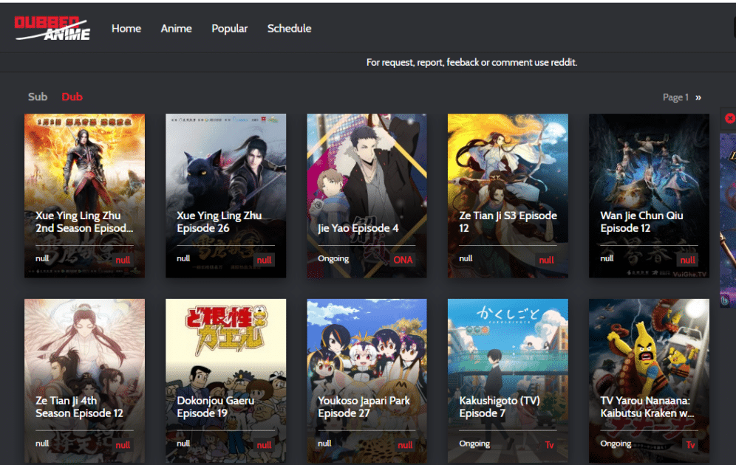This screenshot has width=736, height=465.
Task: Click Youkoso Japari Park Episode 27 title
Action: [x=364, y=407]
